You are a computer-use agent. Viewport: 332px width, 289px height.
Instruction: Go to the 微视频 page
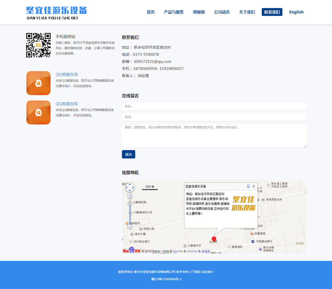(x=199, y=12)
